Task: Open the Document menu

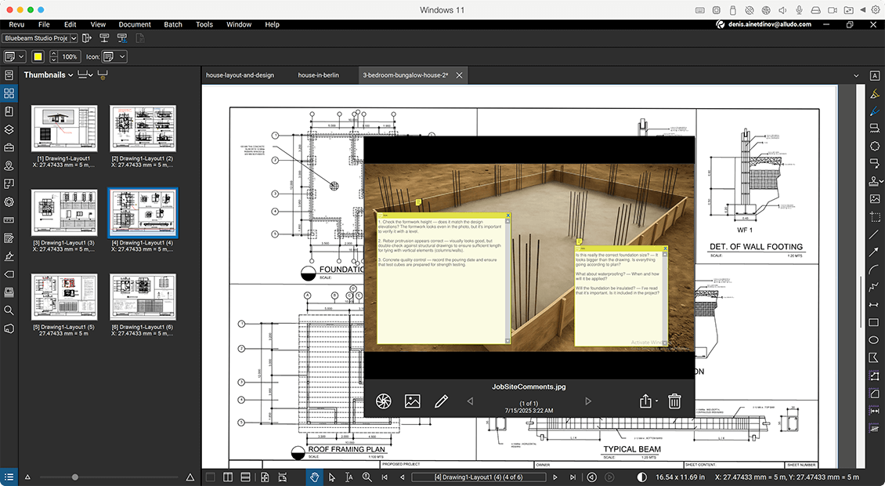Action: (134, 24)
